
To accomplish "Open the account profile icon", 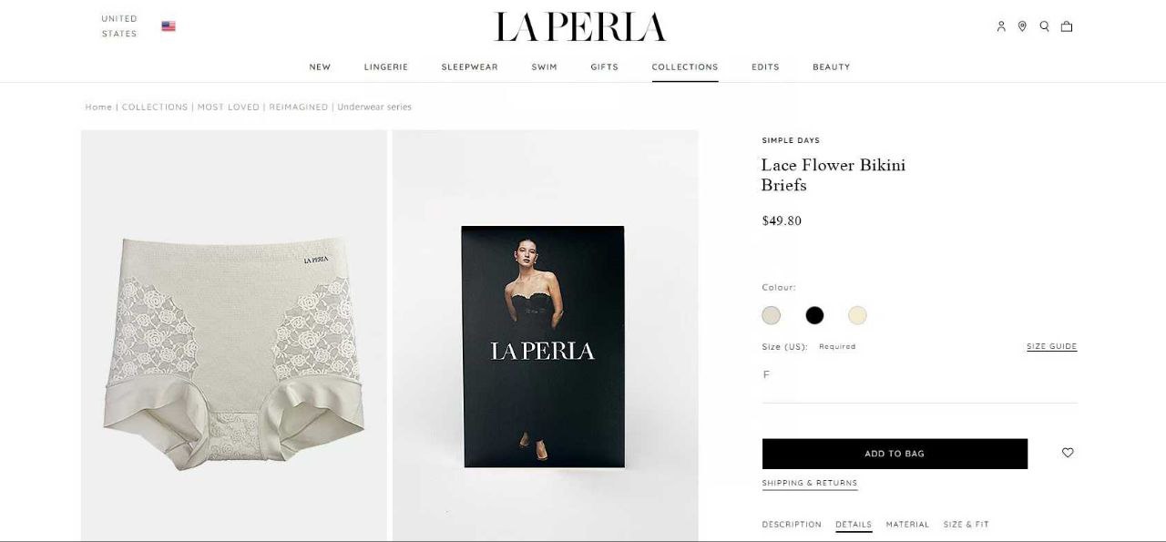I will (1001, 26).
